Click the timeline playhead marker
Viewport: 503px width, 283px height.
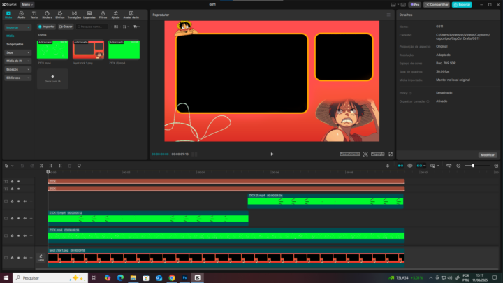point(48,172)
